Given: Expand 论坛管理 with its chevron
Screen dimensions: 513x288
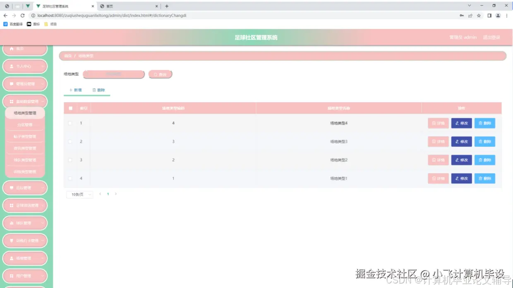Looking at the screenshot, I should point(42,188).
